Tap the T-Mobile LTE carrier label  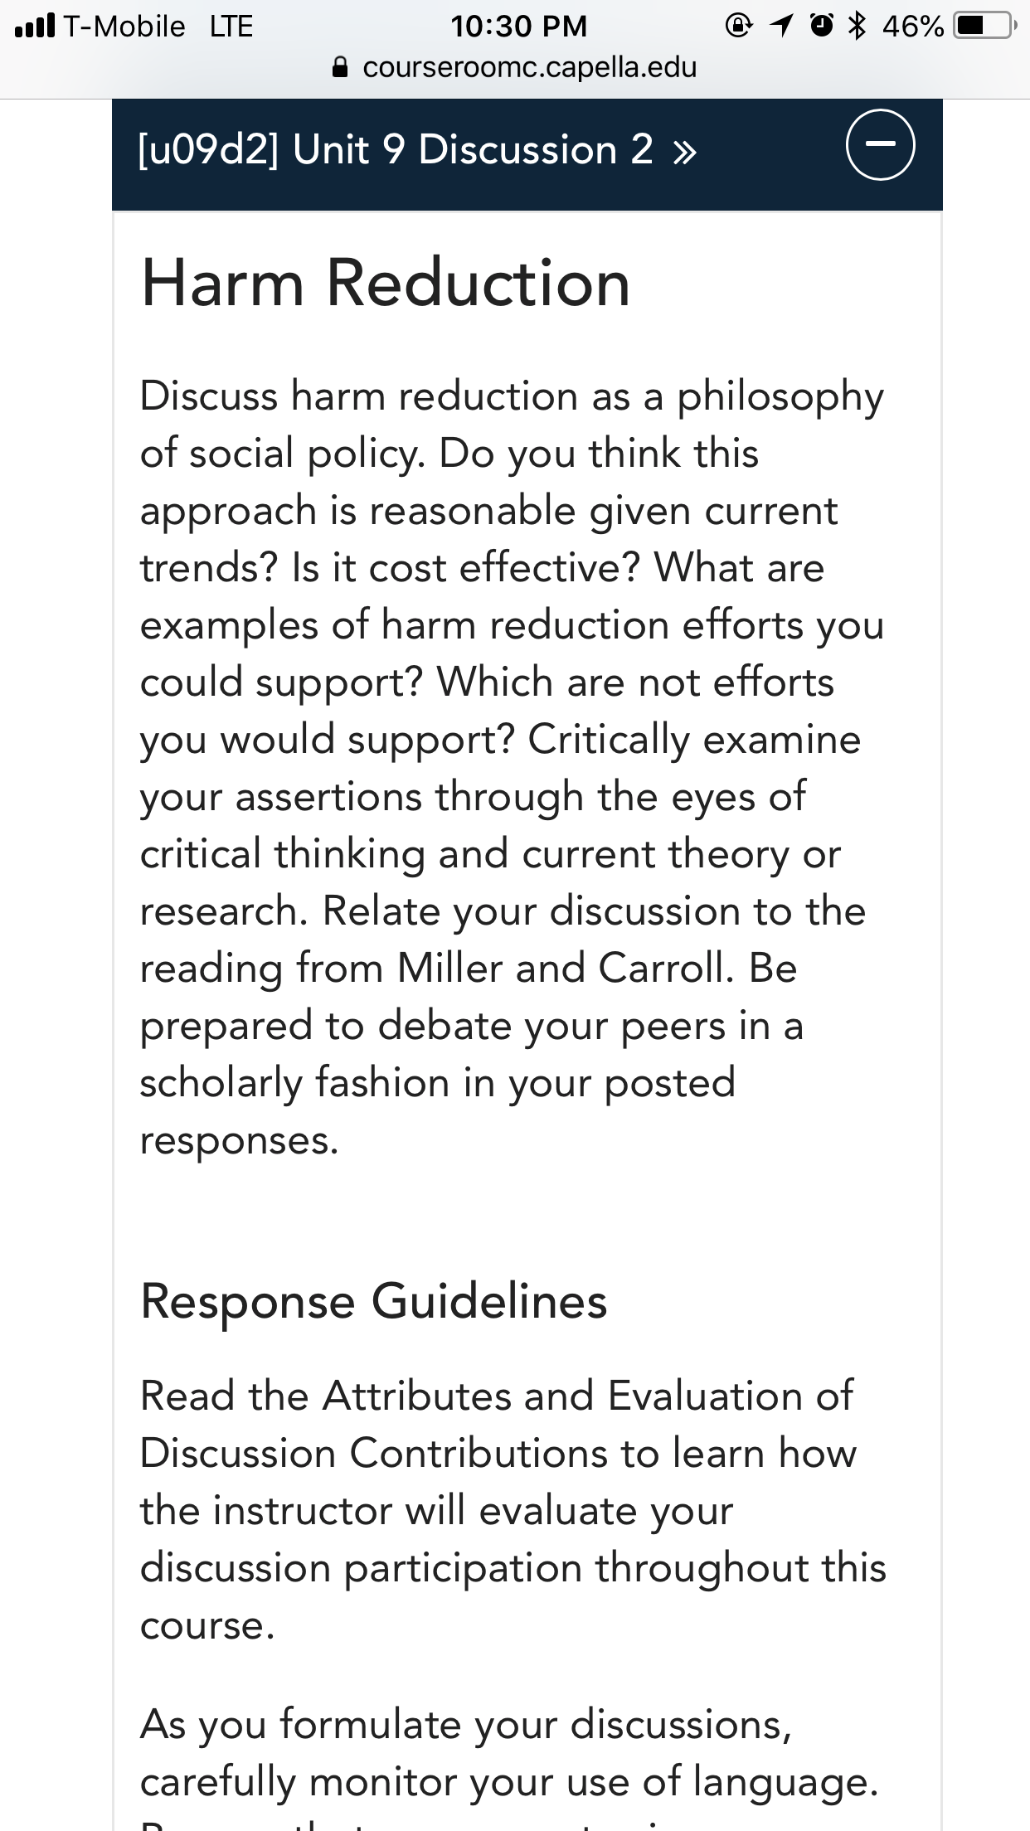click(x=158, y=27)
